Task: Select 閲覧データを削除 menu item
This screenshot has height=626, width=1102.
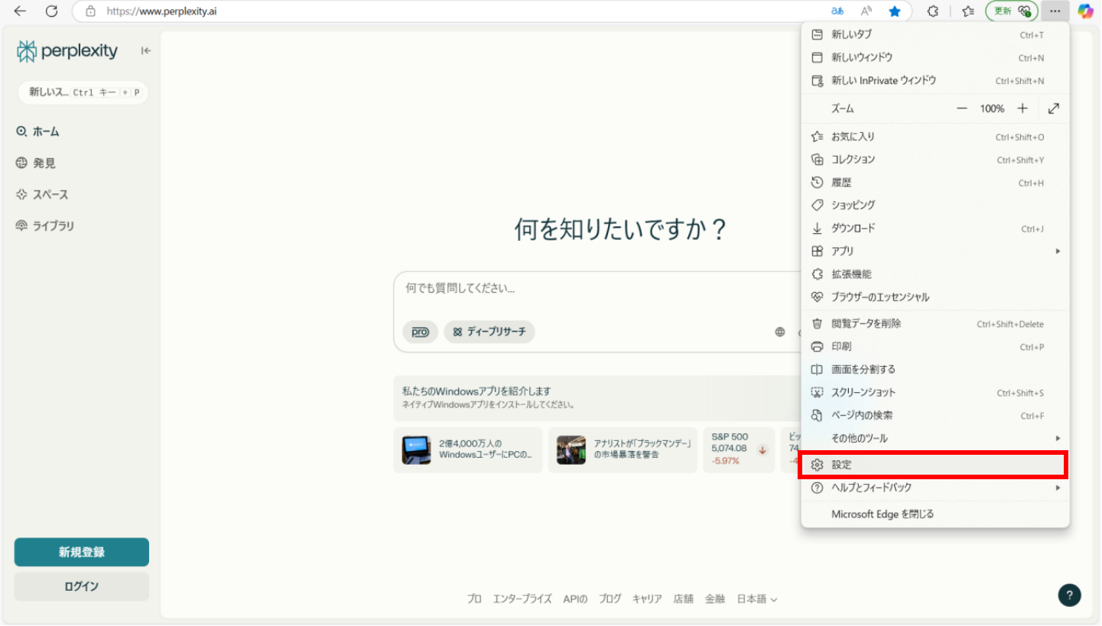Action: click(x=935, y=323)
